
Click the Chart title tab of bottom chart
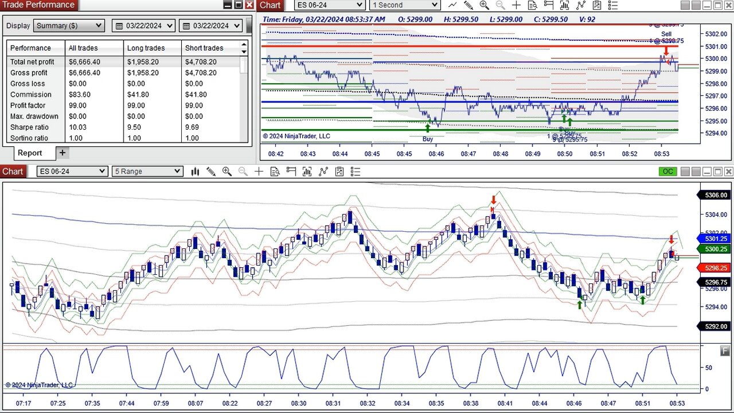pos(13,172)
